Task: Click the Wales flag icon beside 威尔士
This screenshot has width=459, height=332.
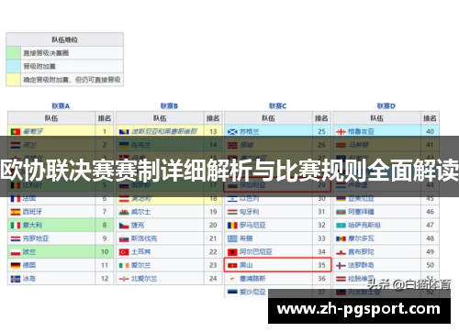Action: [x=124, y=212]
